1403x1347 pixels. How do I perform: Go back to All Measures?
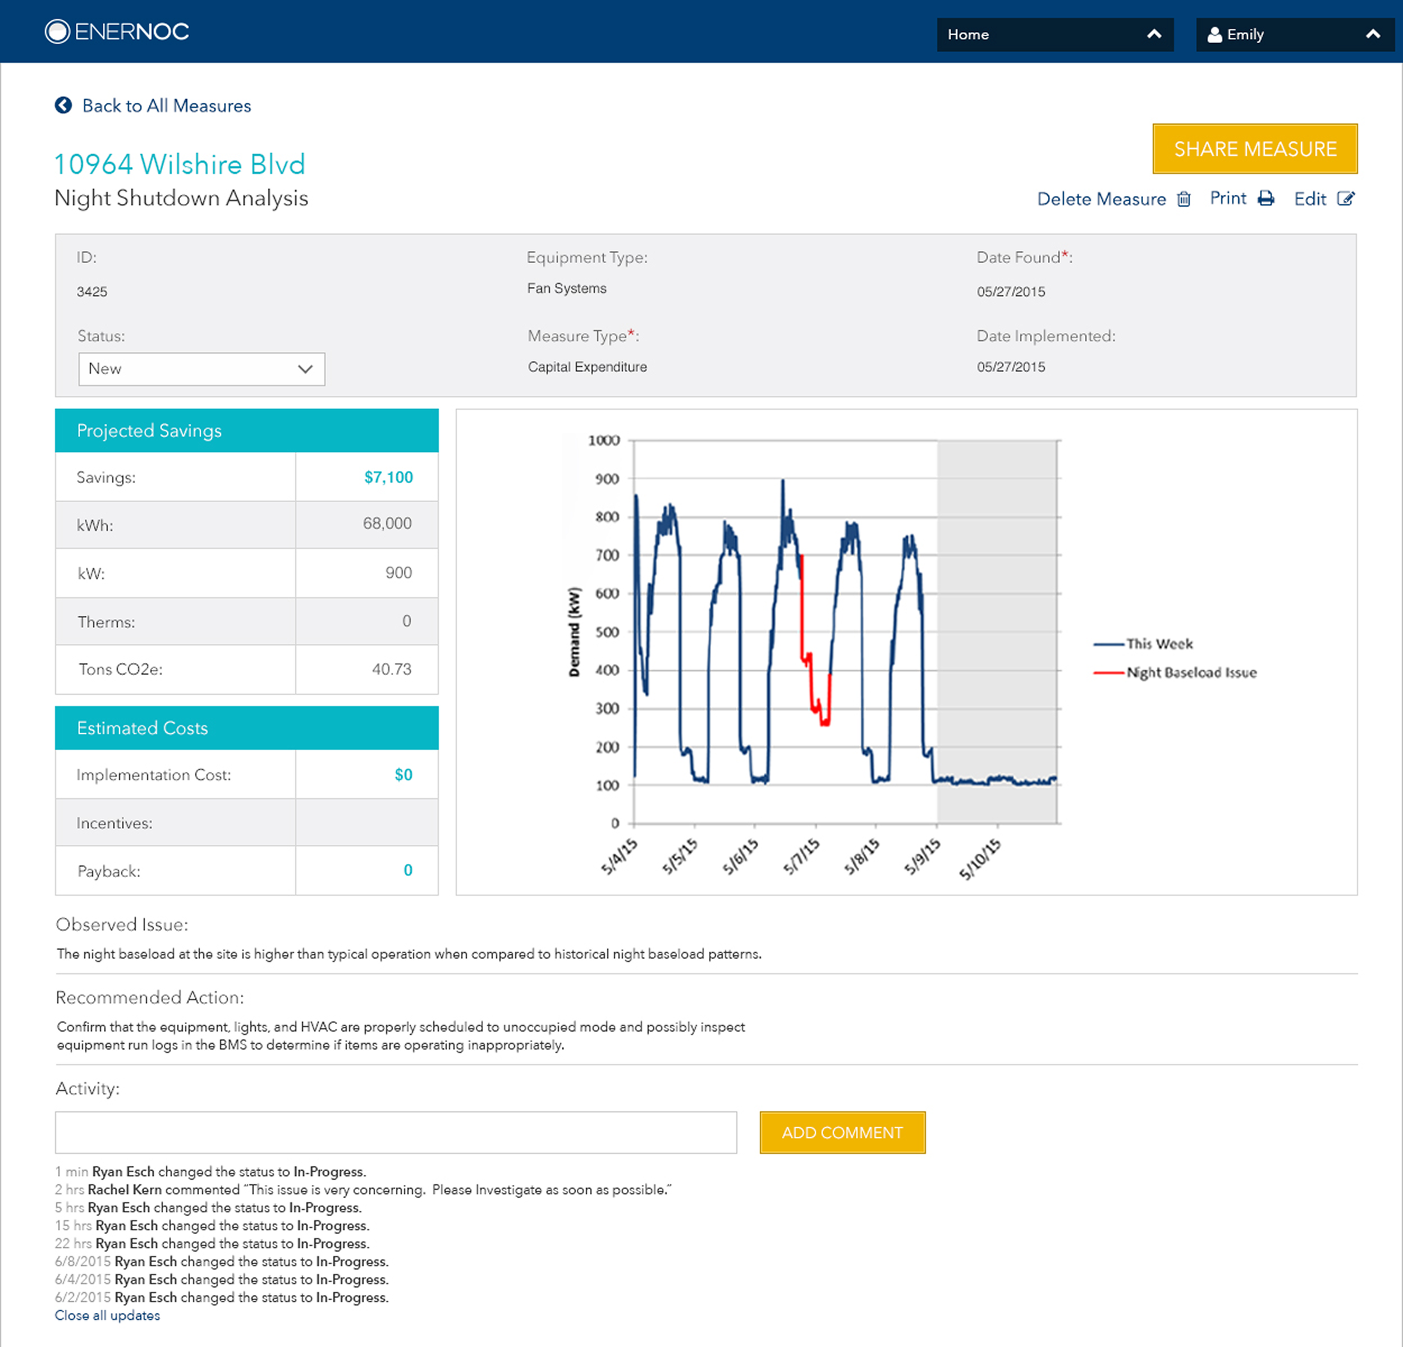pos(166,106)
